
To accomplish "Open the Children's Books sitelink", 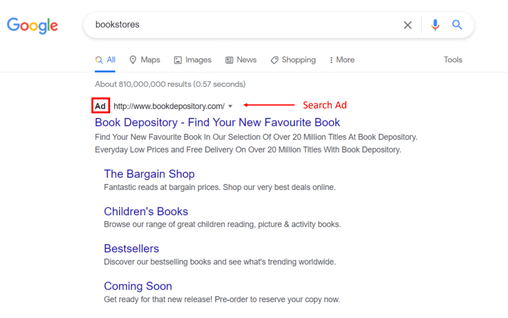I will (146, 211).
